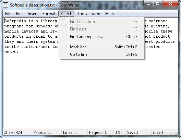Click the word 'Softpedia' in the document
Image resolution: width=181 pixels, height=138 pixels.
tap(15, 21)
